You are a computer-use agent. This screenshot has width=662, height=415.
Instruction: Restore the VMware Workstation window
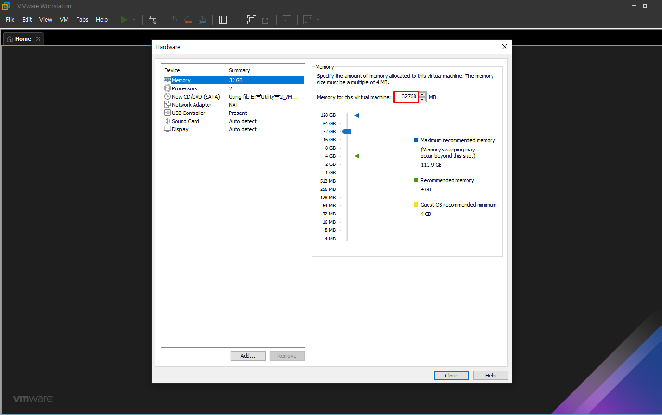coord(645,6)
